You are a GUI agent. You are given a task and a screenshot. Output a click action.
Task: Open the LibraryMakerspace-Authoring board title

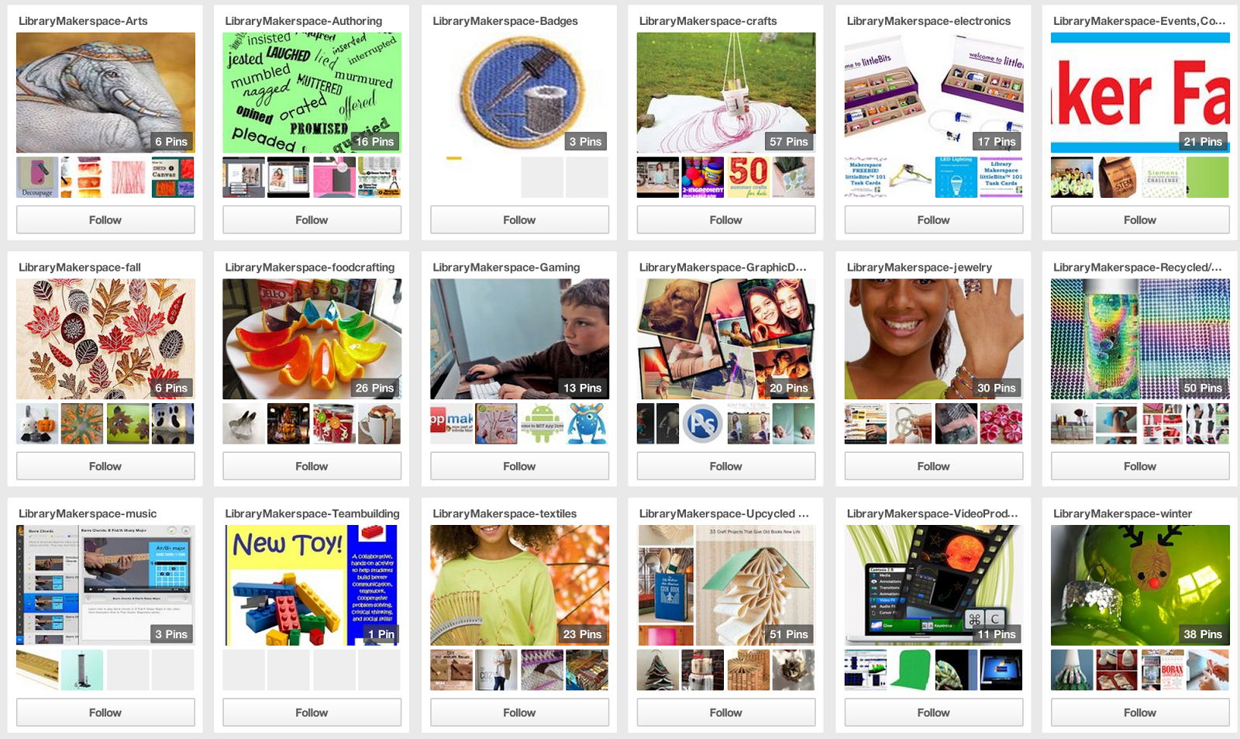[x=303, y=21]
